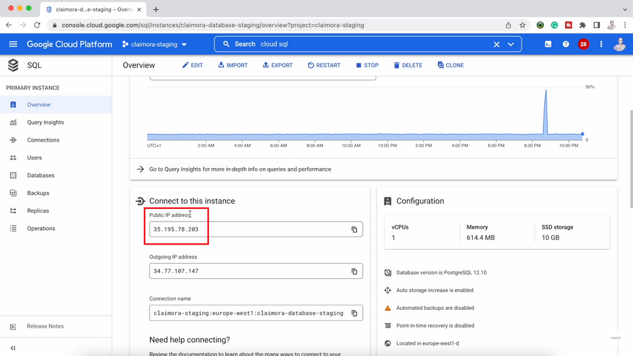The width and height of the screenshot is (633, 356).
Task: Click STOP instance button
Action: point(367,65)
